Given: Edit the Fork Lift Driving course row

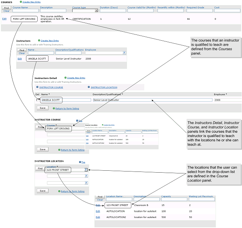Looking at the screenshot, I should pyautogui.click(x=4, y=19).
